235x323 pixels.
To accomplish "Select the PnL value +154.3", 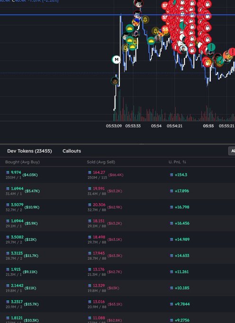I will [181, 175].
